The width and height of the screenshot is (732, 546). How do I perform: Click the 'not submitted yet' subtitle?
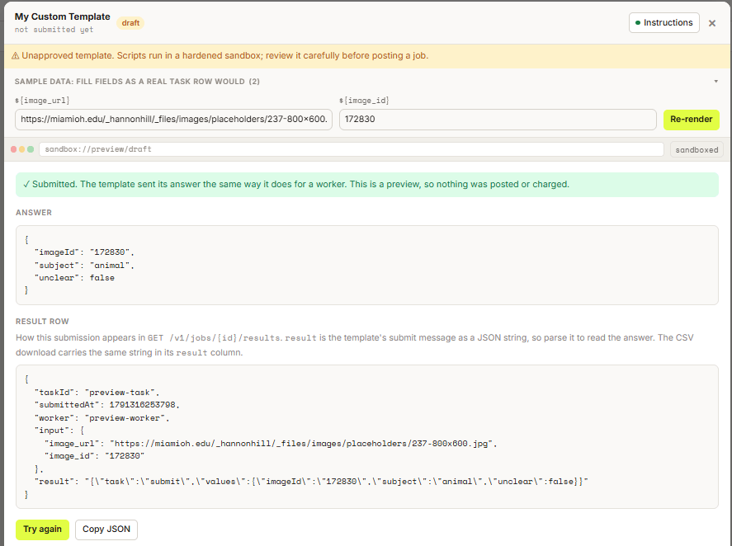click(x=54, y=30)
